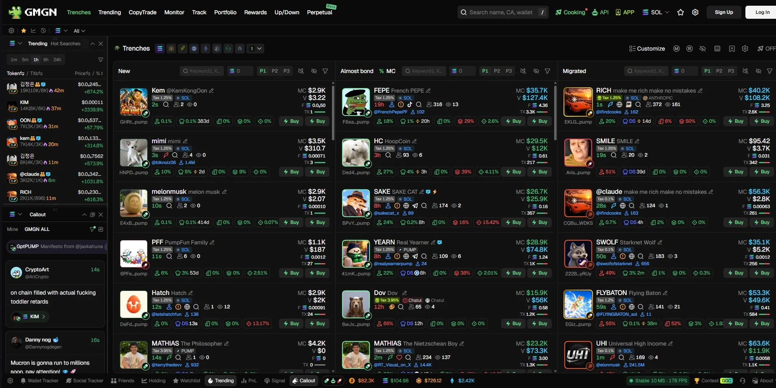Collapse the Trending panel with the up chevron
Image resolution: width=776 pixels, height=388 pixels.
(93, 44)
